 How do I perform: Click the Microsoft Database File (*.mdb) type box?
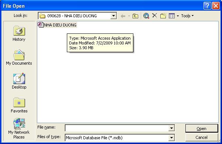(x=117, y=138)
